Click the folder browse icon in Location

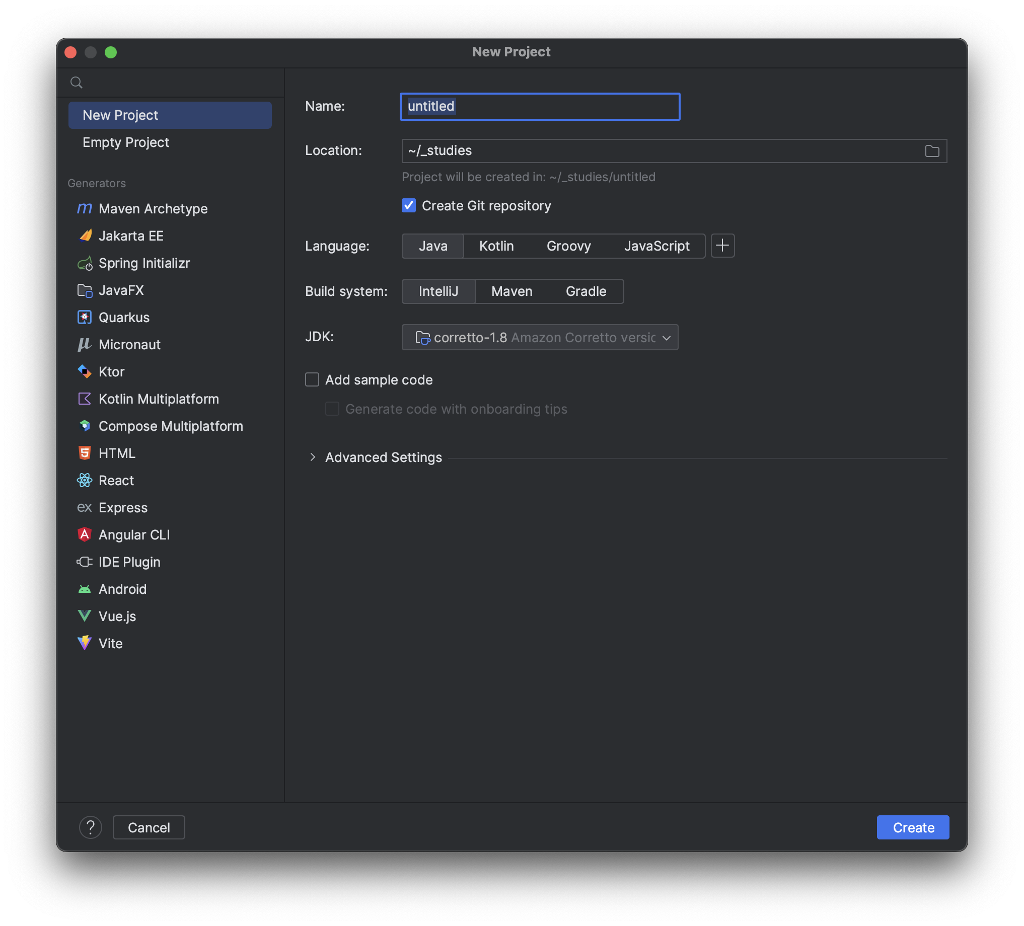931,151
